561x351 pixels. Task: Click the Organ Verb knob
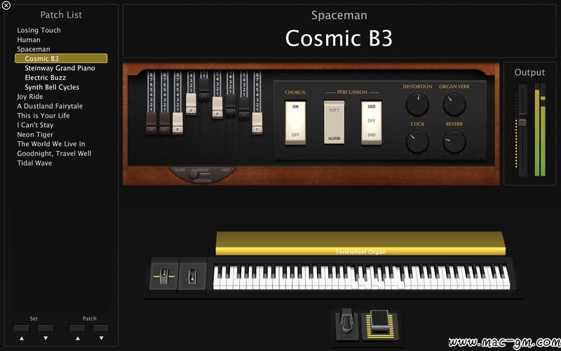(454, 104)
